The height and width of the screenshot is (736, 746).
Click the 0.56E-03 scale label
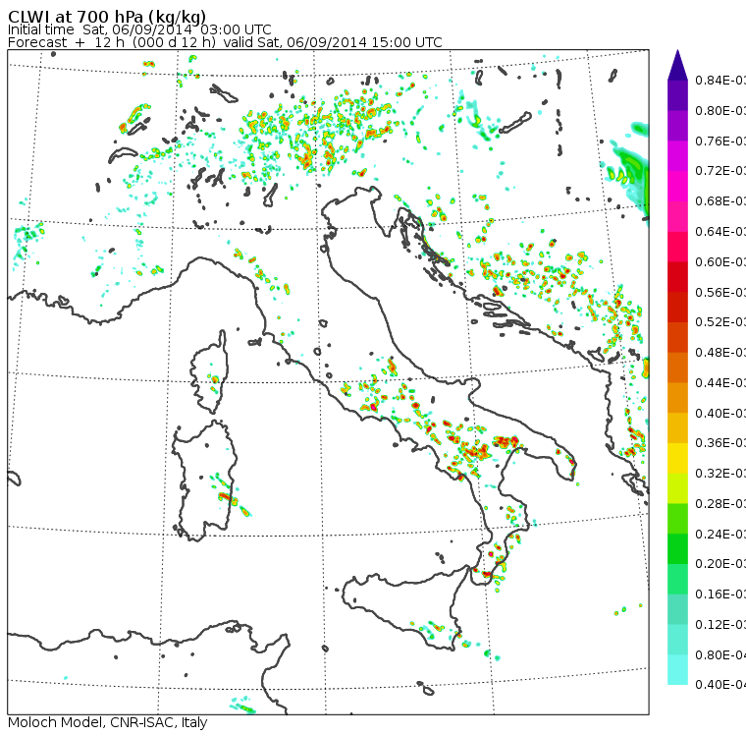point(720,293)
